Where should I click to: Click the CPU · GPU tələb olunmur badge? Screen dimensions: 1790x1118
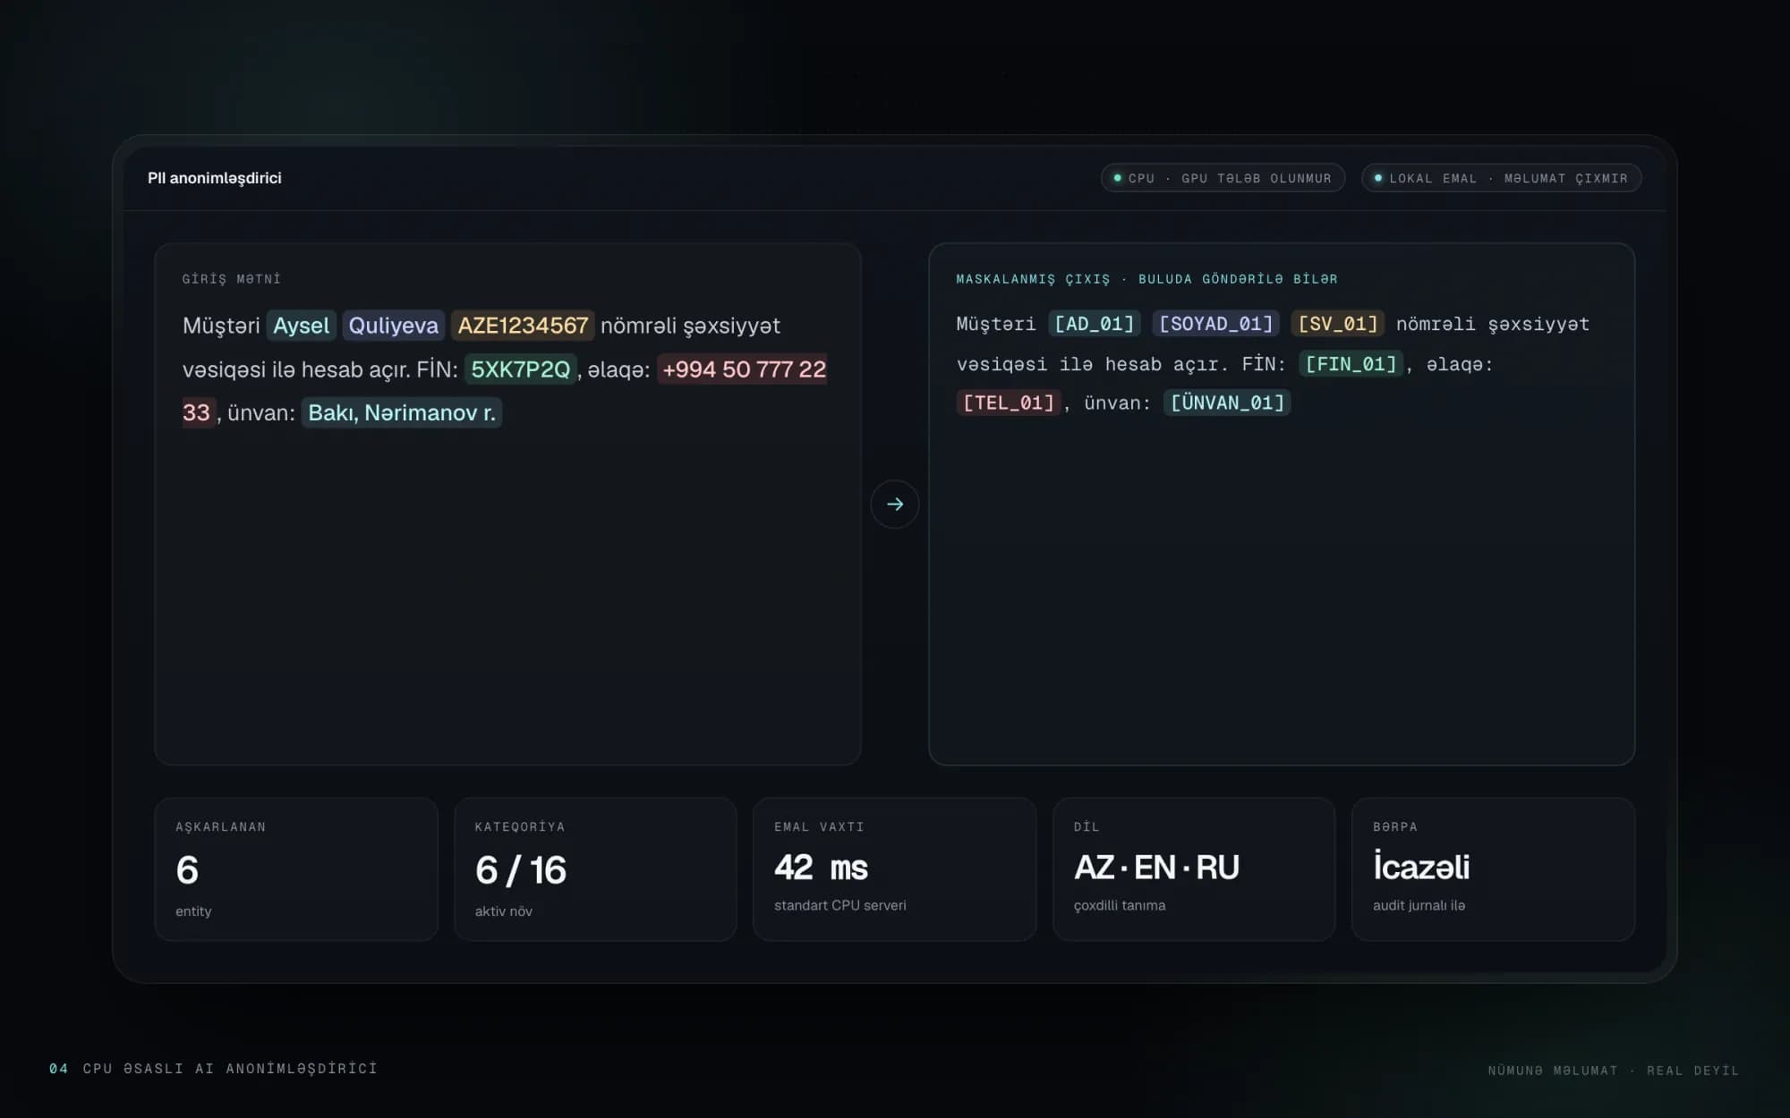click(x=1223, y=178)
